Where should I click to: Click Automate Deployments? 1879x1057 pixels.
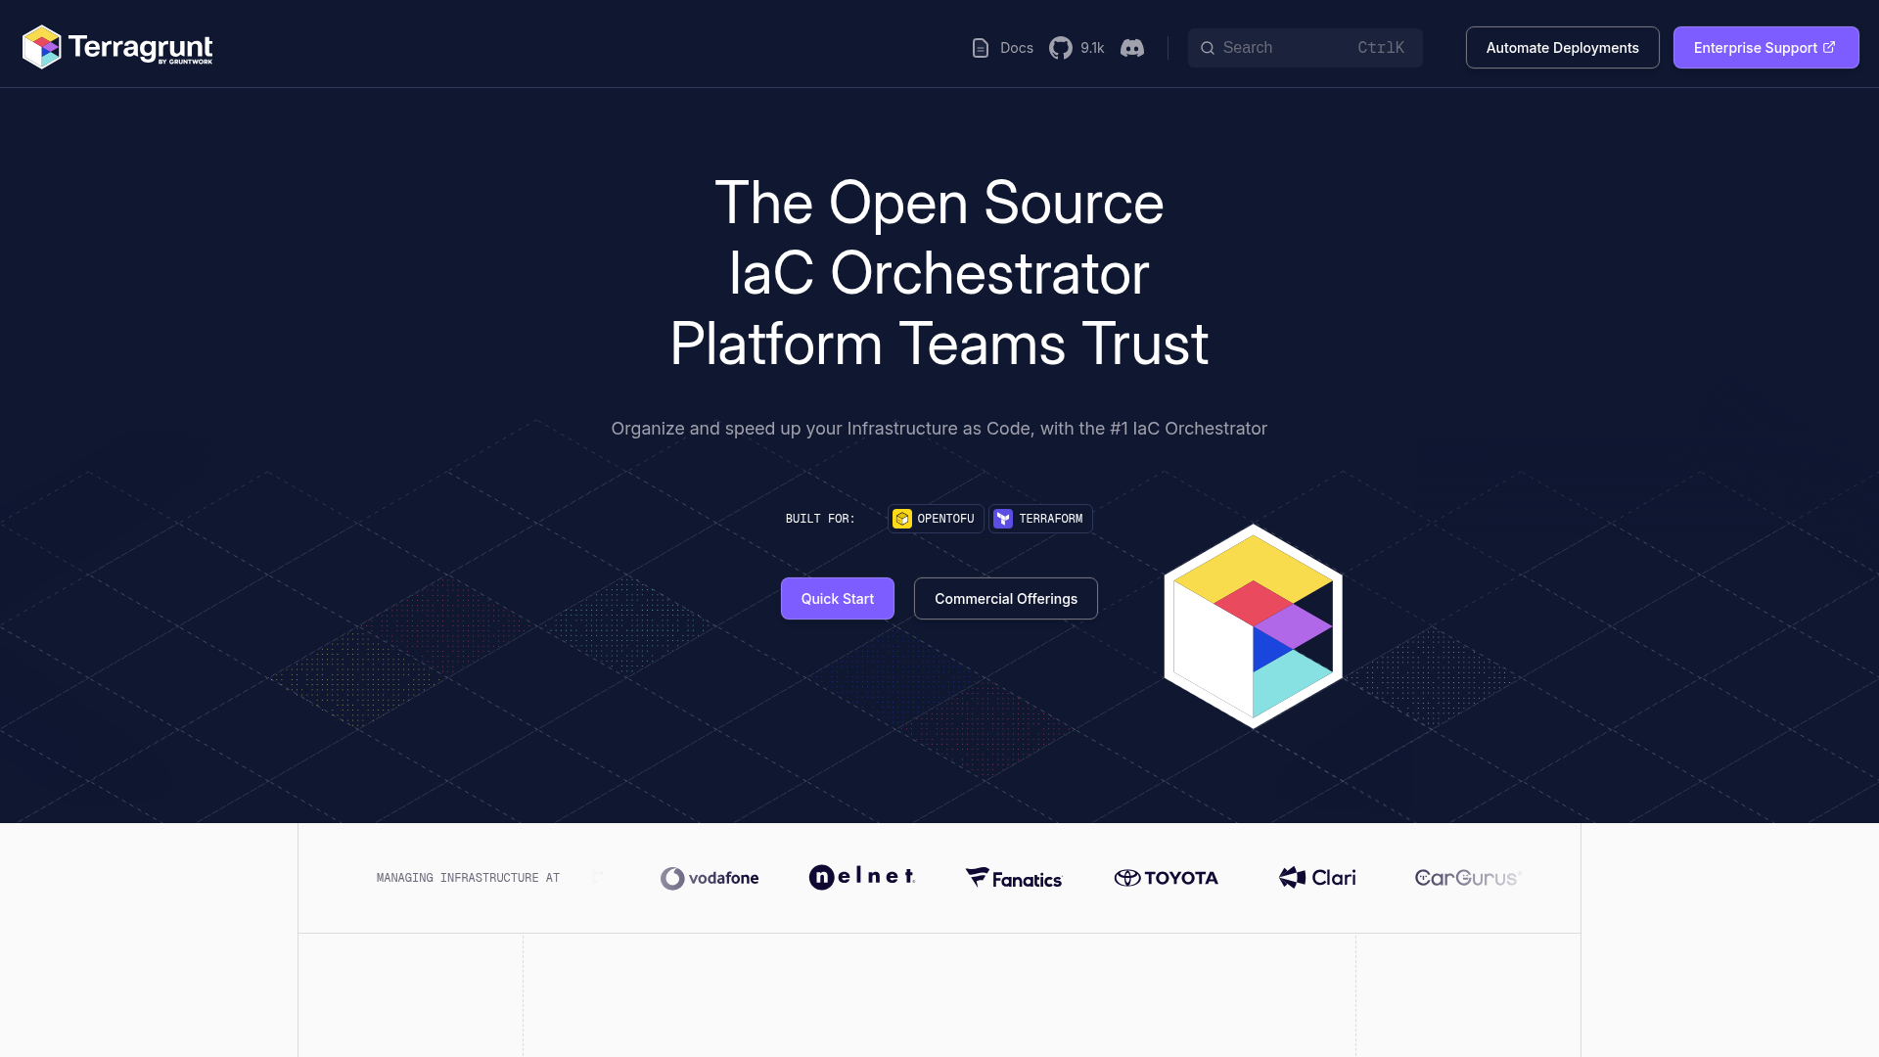click(1562, 47)
